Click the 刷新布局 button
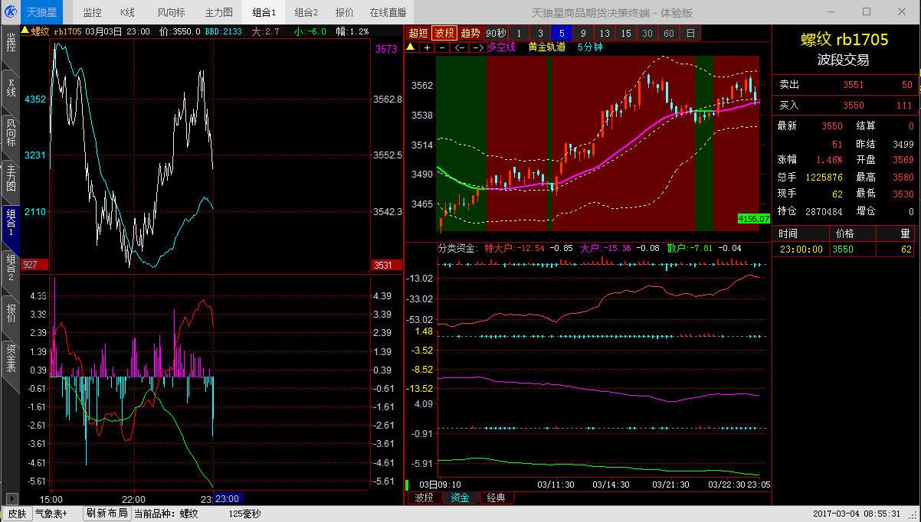Image resolution: width=921 pixels, height=522 pixels. pyautogui.click(x=107, y=514)
